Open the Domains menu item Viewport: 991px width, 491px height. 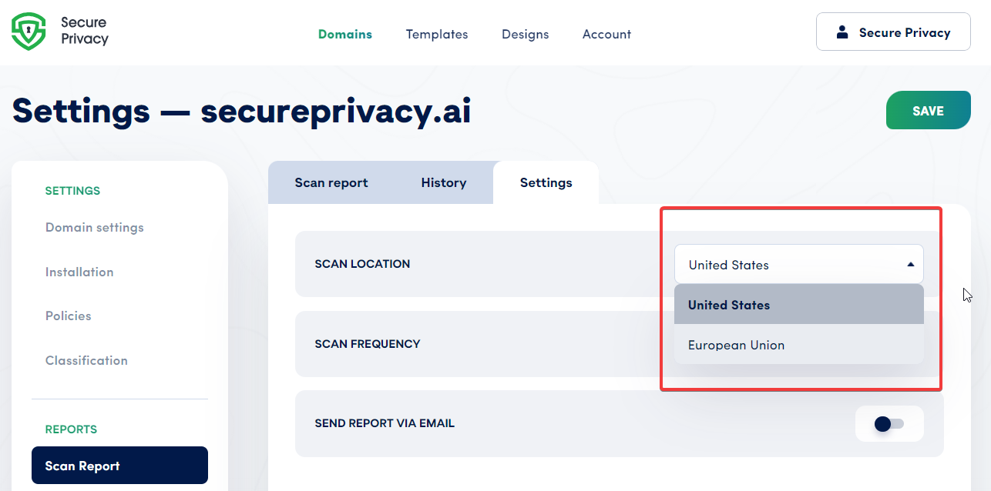(x=344, y=34)
